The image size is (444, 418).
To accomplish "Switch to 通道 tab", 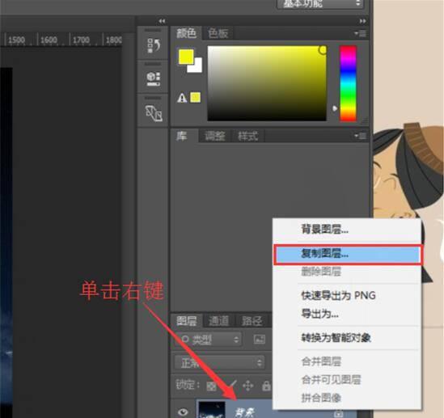I will click(218, 321).
